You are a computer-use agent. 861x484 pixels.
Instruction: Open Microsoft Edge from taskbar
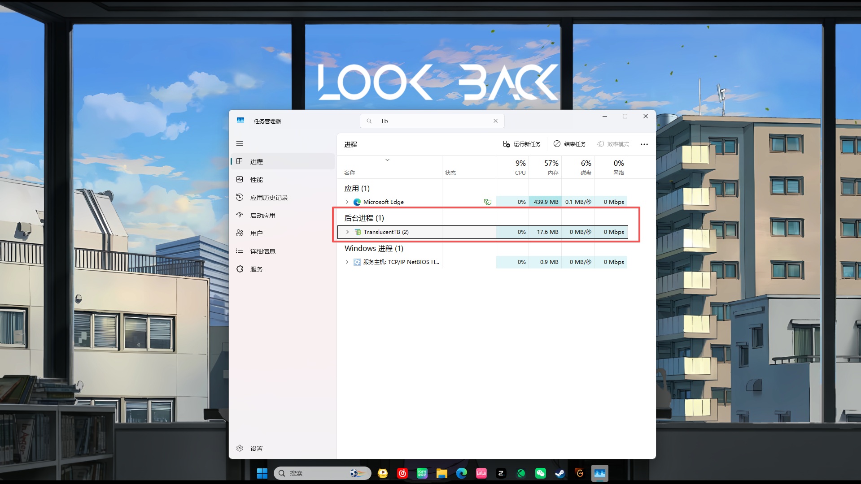coord(462,473)
